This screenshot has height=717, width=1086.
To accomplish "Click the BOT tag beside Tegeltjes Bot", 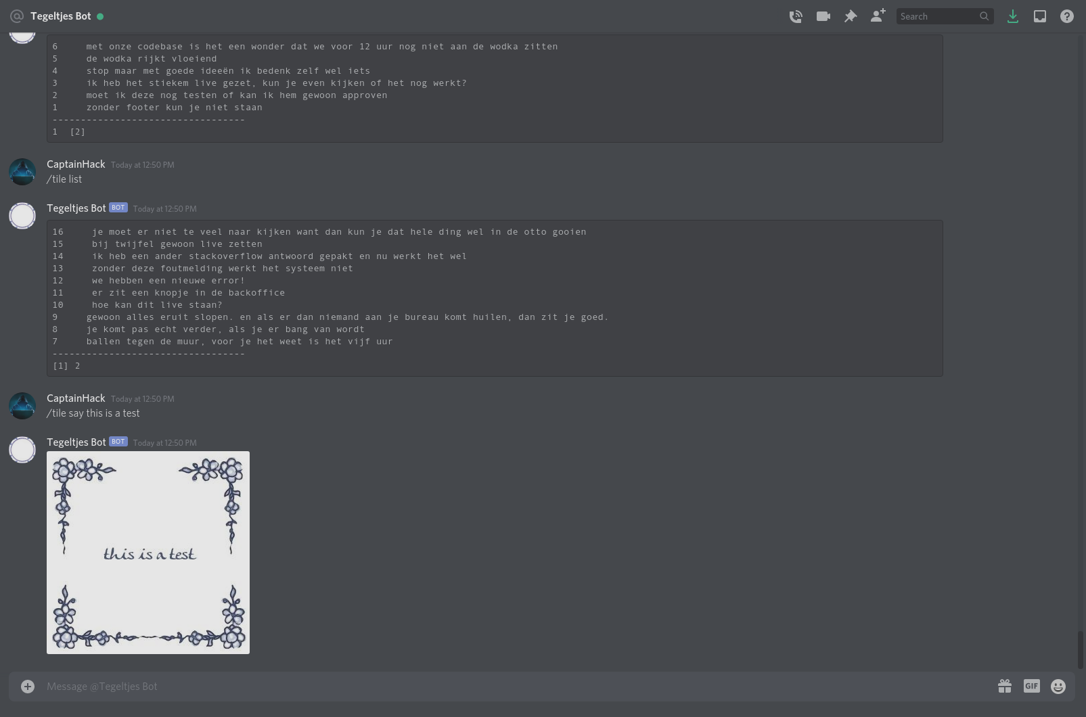I will pyautogui.click(x=118, y=441).
